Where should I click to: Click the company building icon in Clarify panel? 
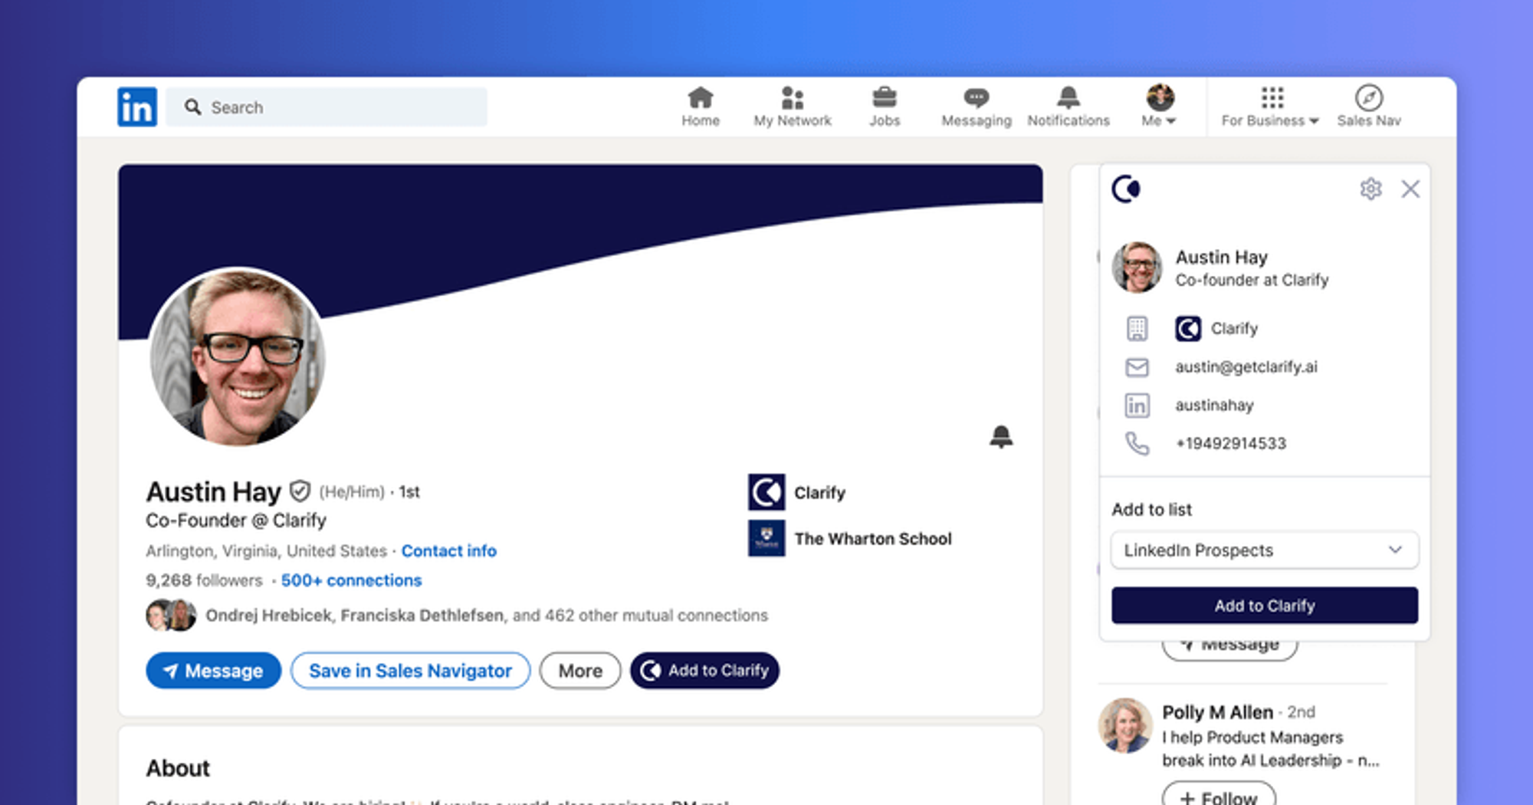pyautogui.click(x=1137, y=328)
